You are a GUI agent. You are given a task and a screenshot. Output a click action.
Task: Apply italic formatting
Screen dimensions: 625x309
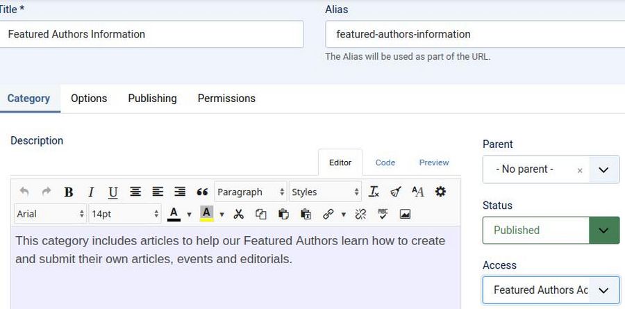pyautogui.click(x=90, y=192)
